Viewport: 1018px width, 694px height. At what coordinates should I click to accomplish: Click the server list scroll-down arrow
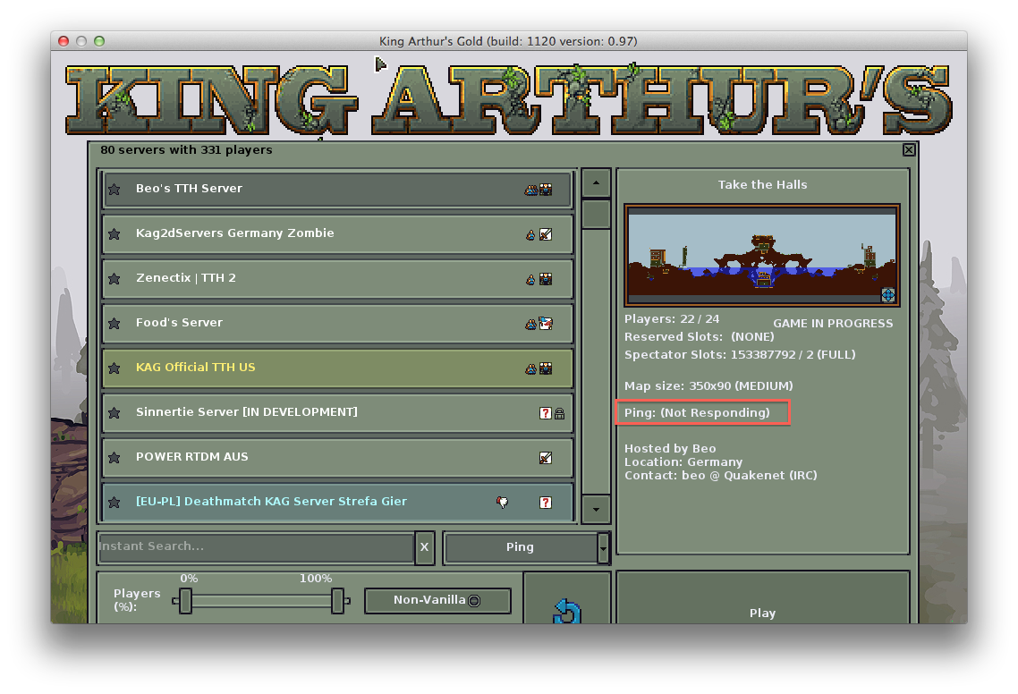pyautogui.click(x=596, y=509)
